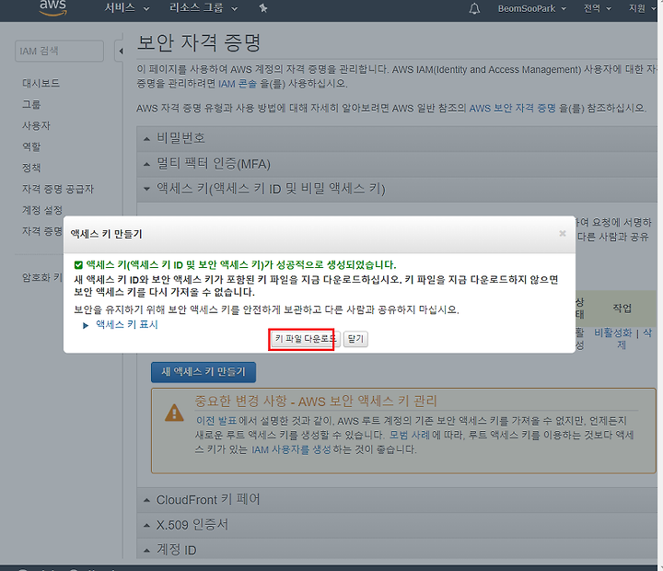Image resolution: width=663 pixels, height=571 pixels.
Task: Follow the AWS 보안 자격 증명 link
Action: pyautogui.click(x=513, y=109)
